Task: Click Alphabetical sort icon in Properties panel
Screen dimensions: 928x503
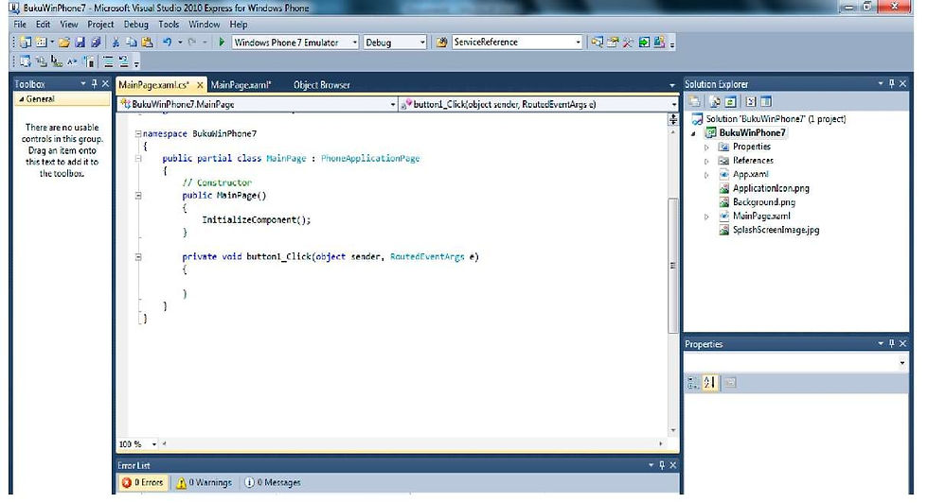Action: (x=709, y=383)
